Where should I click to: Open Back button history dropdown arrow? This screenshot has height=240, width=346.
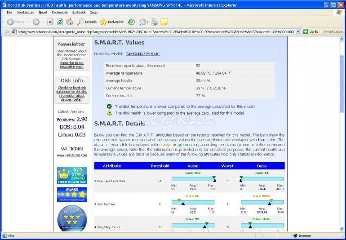click(x=27, y=22)
